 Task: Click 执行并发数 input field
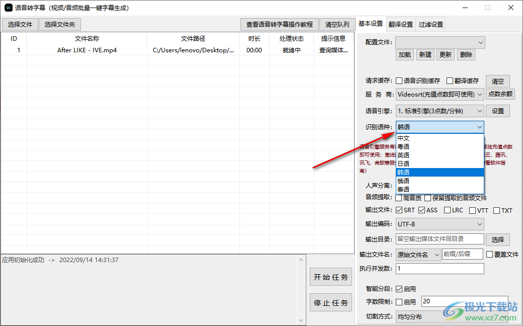tap(440, 269)
